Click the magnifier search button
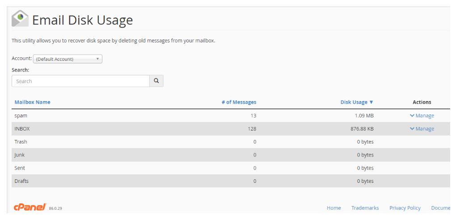 pyautogui.click(x=156, y=81)
